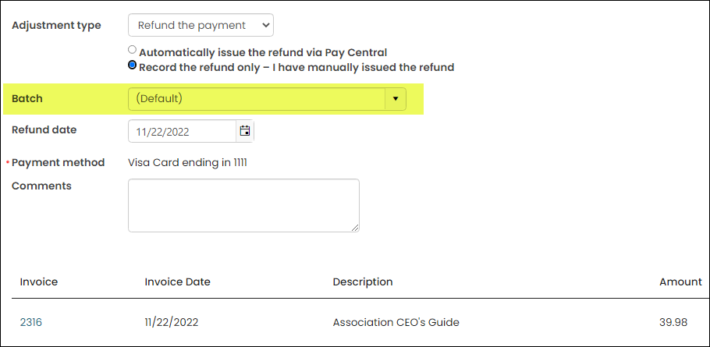Open invoice 2316 link
Image resolution: width=710 pixels, height=347 pixels.
click(x=31, y=323)
